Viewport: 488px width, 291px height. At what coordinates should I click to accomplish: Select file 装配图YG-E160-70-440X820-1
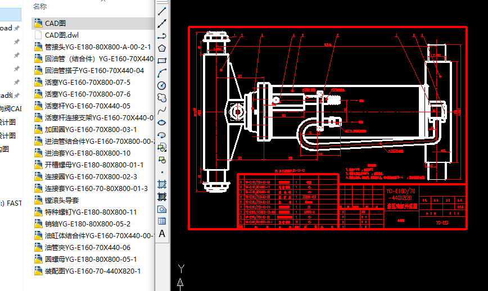point(92,271)
